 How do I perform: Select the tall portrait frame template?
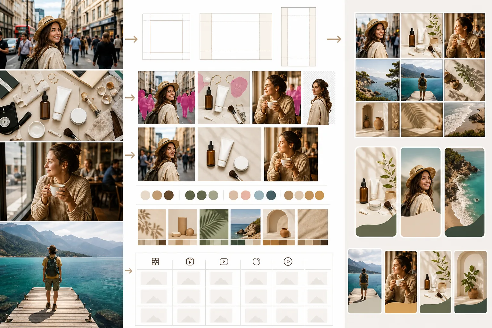[x=299, y=37]
